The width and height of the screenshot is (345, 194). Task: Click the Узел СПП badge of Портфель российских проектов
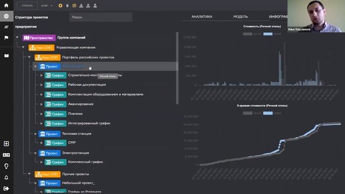click(47, 58)
